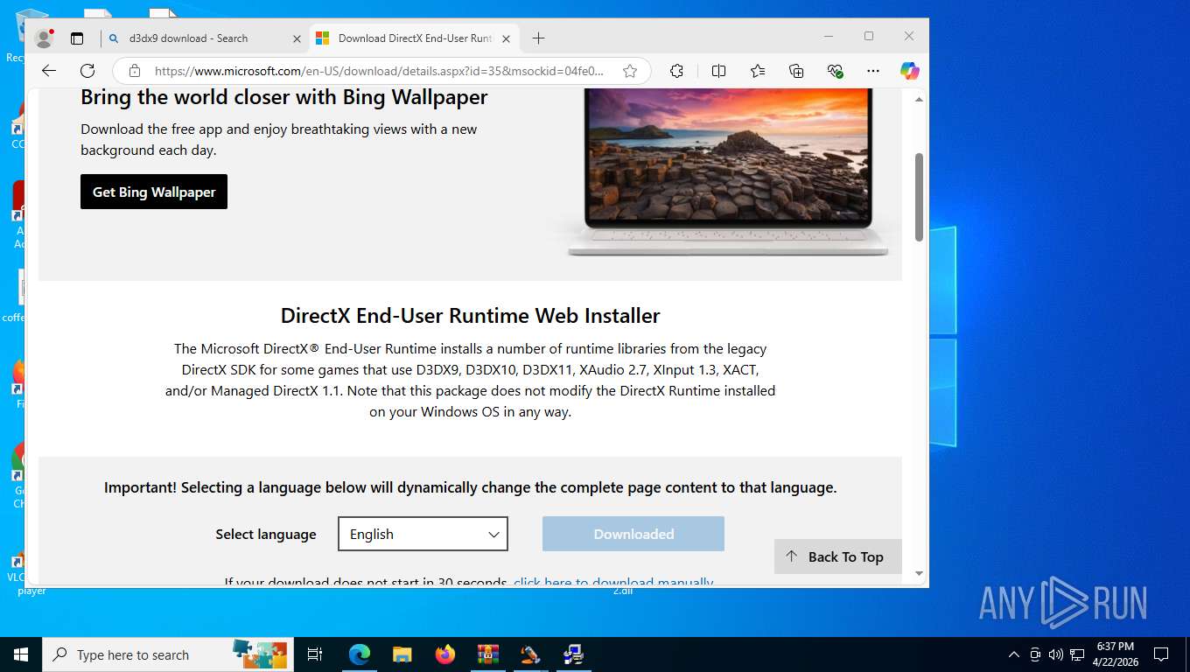The image size is (1190, 672).
Task: Click the address bar URL
Action: (379, 71)
